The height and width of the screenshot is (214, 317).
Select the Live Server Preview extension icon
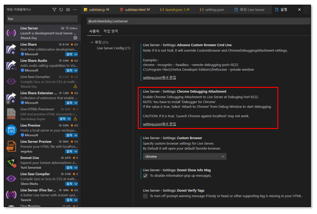click(11, 146)
